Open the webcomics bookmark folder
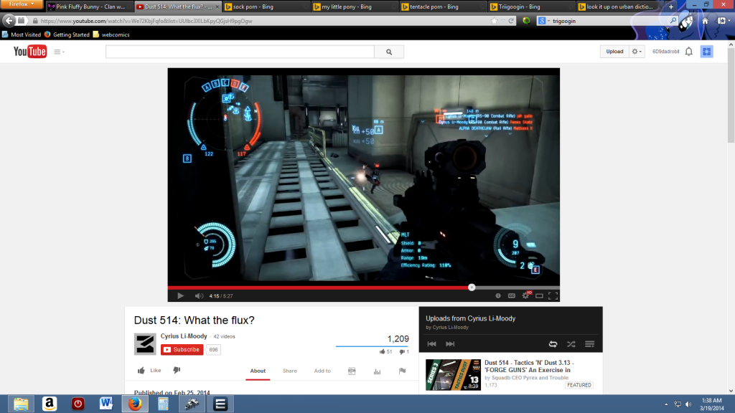735x413 pixels. (x=111, y=34)
